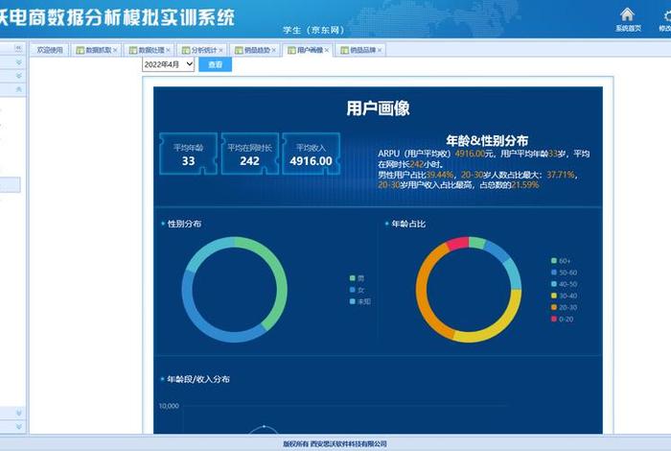Click the table icon on the 品牌 tab

(344, 50)
